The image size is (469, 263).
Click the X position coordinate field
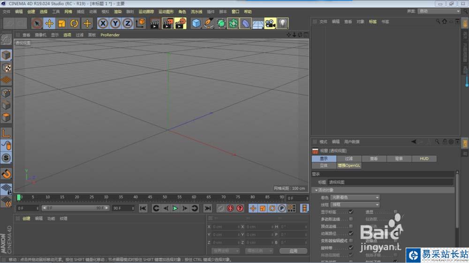pyautogui.click(x=225, y=227)
